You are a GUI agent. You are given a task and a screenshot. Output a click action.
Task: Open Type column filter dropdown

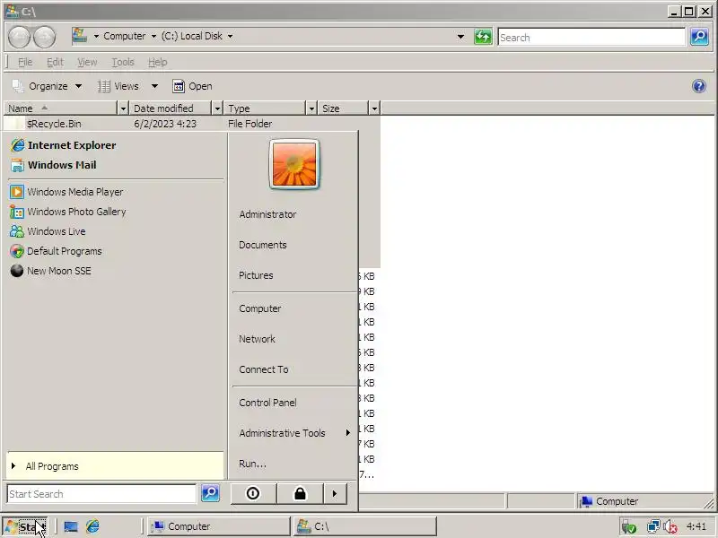coord(311,108)
